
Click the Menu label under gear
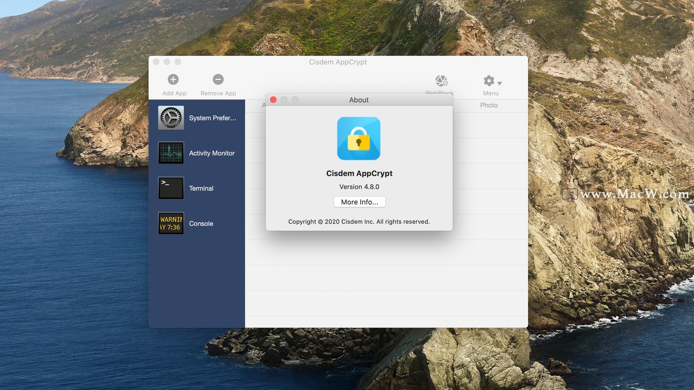490,94
